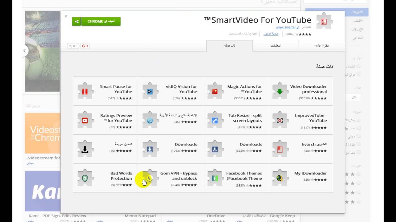Open the تحميل سريعة download arrow icon

[85, 149]
